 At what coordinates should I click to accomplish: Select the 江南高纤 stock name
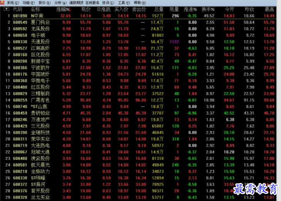40,48
